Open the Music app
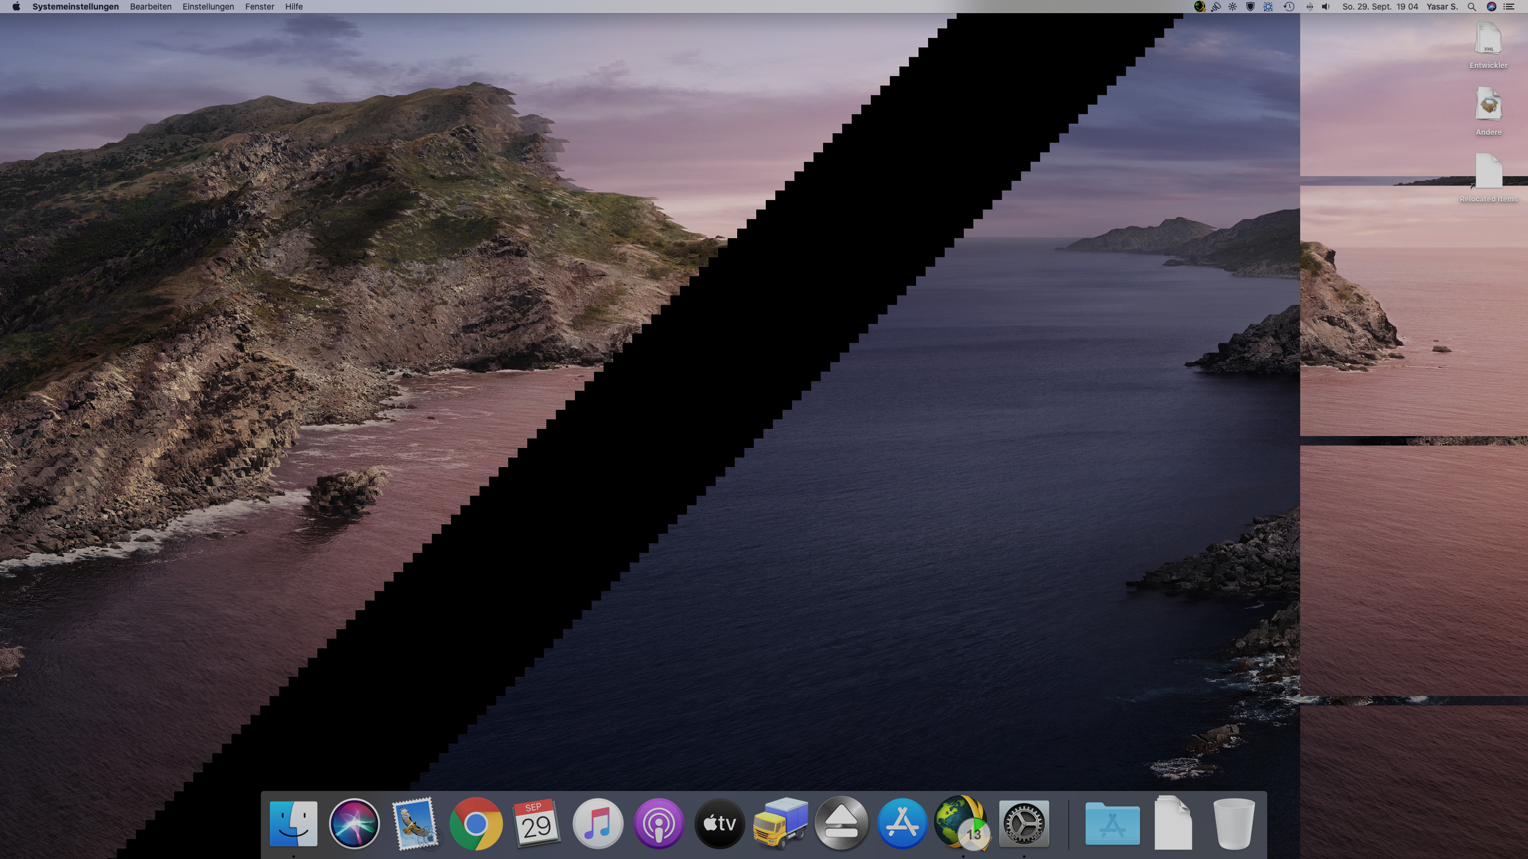The image size is (1528, 859). pos(597,824)
